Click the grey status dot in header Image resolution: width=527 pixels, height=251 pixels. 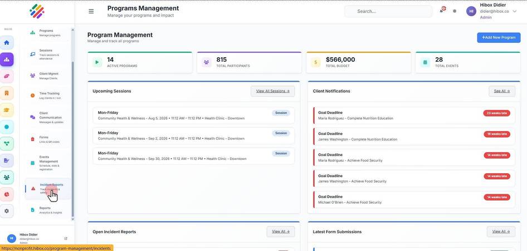[455, 11]
